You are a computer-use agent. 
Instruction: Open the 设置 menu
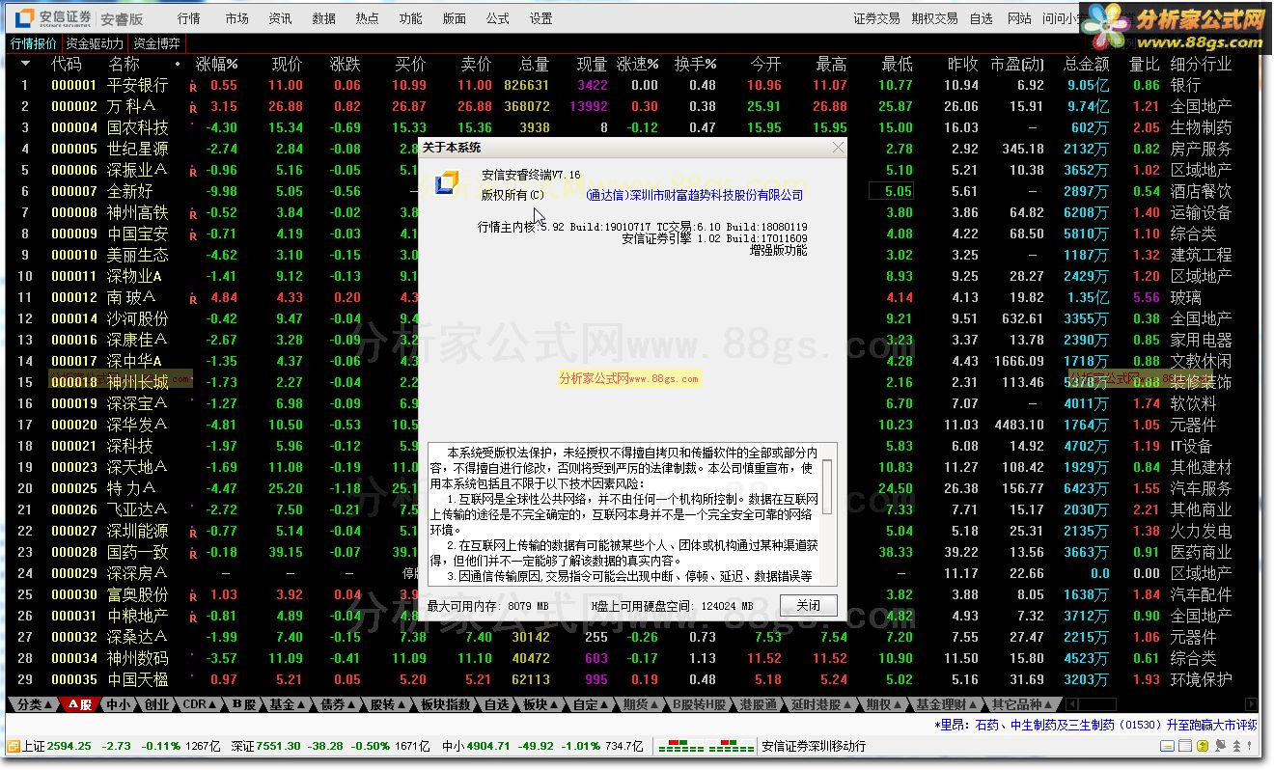click(x=540, y=18)
